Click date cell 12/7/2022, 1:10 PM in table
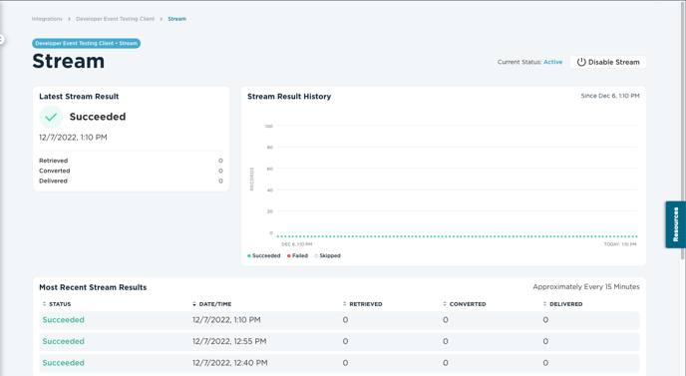 [226, 320]
